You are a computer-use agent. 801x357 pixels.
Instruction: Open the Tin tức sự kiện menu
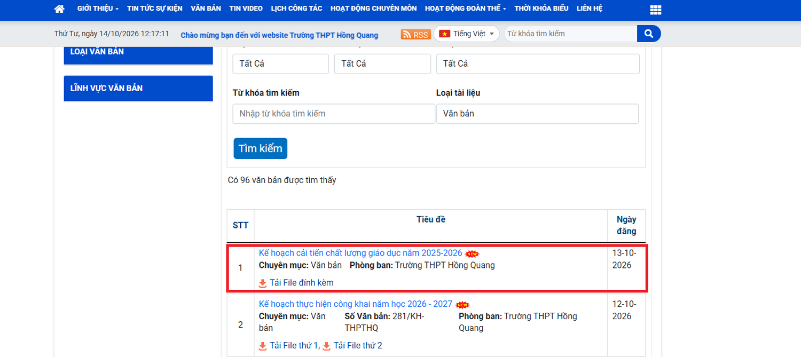155,9
